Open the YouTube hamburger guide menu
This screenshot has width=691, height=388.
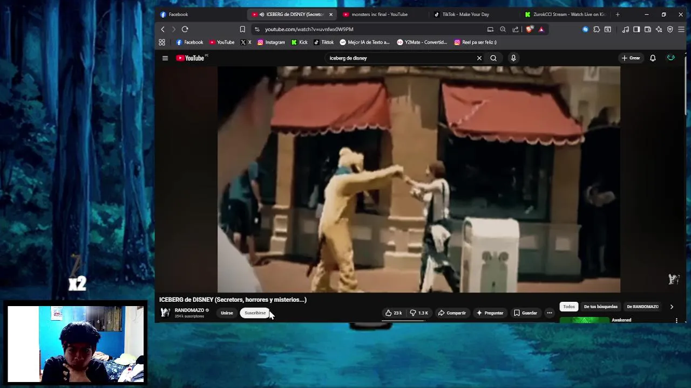(x=165, y=58)
